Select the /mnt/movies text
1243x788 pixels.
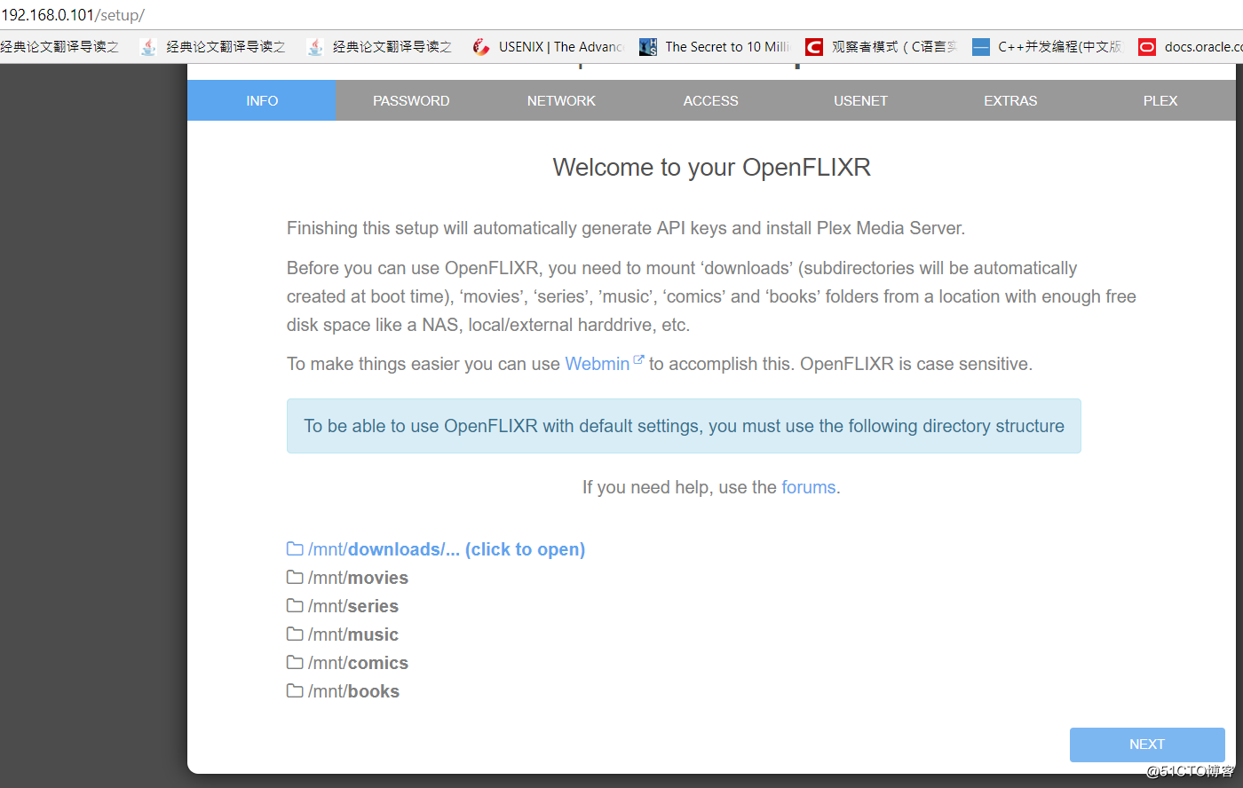coord(358,578)
